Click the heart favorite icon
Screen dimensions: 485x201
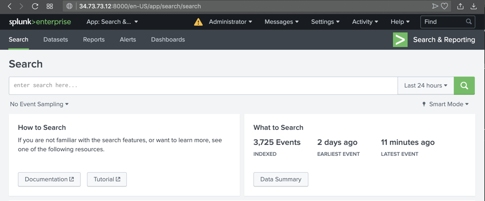click(x=444, y=6)
